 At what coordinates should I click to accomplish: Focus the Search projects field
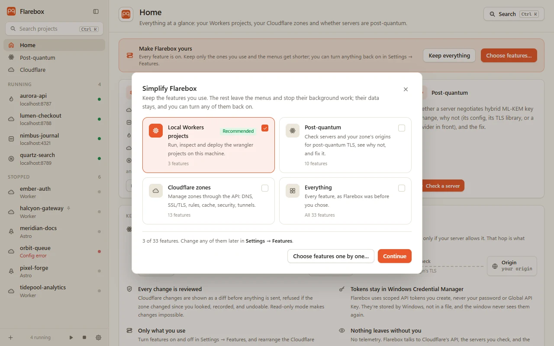pyautogui.click(x=55, y=29)
